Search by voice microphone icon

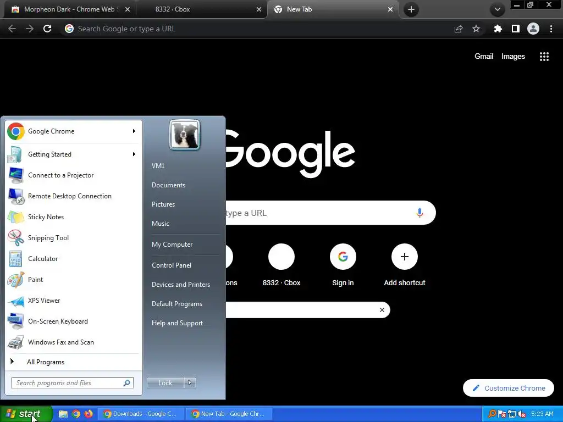pyautogui.click(x=420, y=213)
